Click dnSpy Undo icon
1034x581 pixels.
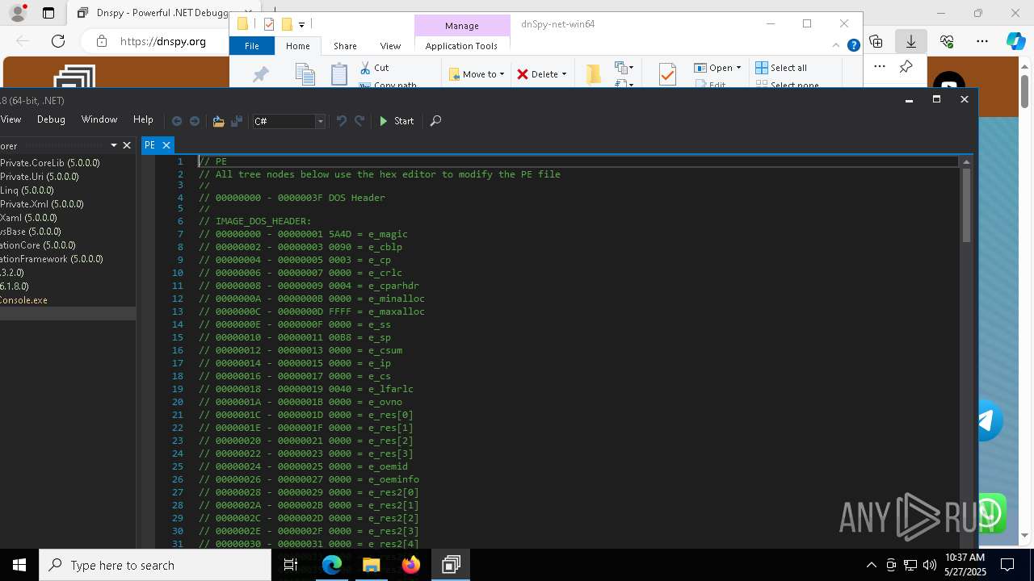(x=342, y=121)
